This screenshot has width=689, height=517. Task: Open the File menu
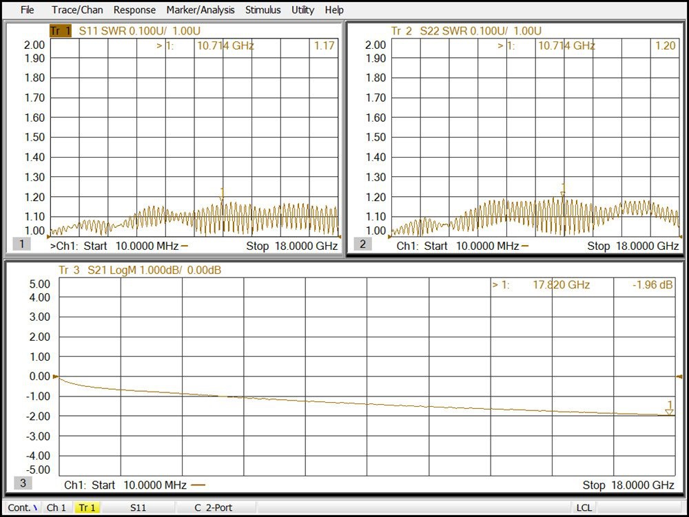(27, 10)
